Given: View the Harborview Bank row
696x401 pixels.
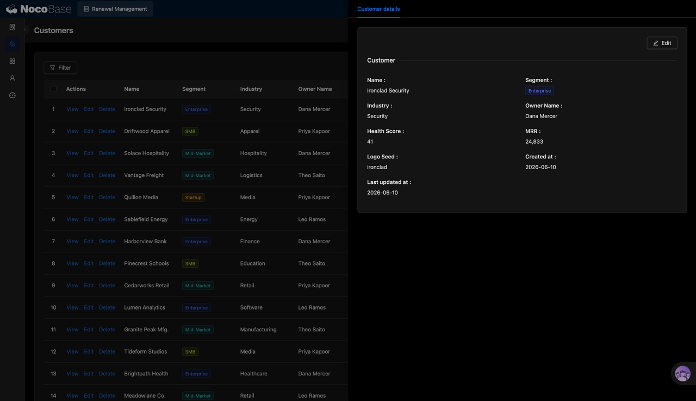Looking at the screenshot, I should [72, 242].
